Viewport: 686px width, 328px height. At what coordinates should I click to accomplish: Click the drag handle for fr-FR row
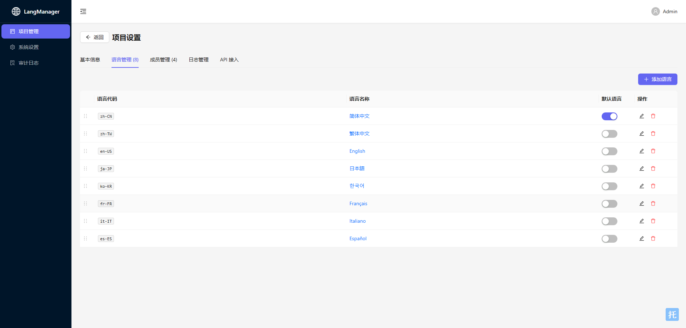[85, 203]
